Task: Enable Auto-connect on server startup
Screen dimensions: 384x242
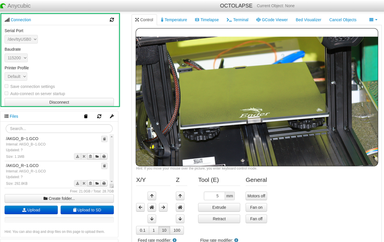Action: (6, 93)
